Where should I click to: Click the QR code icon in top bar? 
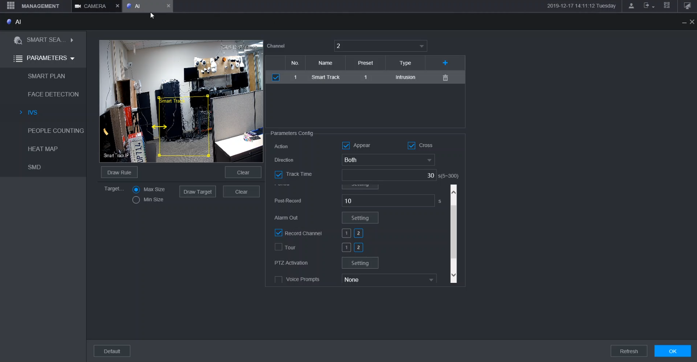point(667,6)
